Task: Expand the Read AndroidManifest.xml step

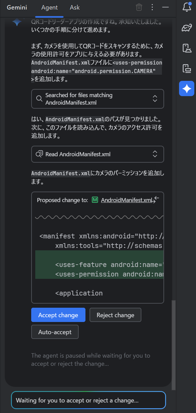Action: (155, 154)
